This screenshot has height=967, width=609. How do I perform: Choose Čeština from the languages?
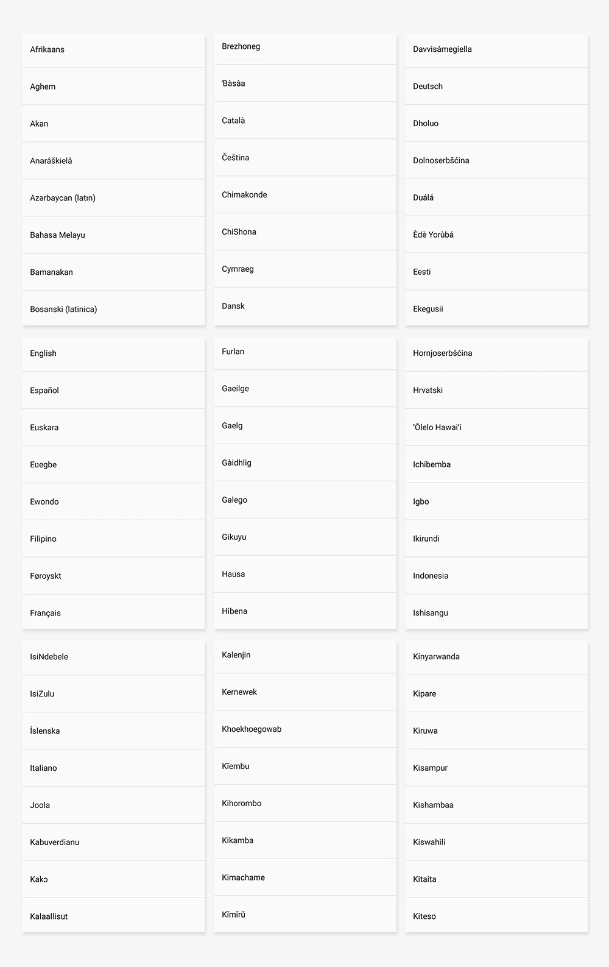click(305, 157)
